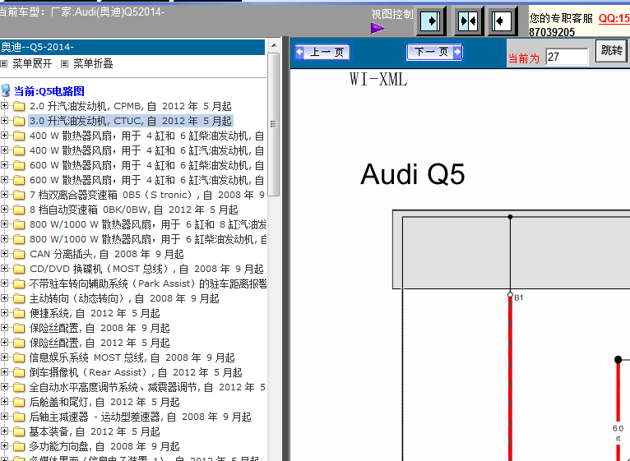Click folder icon of 信息娱乐系统 MOST 总线

[19, 357]
